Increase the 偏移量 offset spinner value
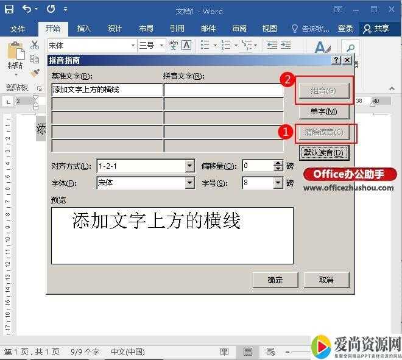Screen dimensions: 402x360 [x=278, y=163]
